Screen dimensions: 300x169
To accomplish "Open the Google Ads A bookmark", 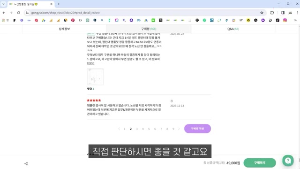I will 146,20.
